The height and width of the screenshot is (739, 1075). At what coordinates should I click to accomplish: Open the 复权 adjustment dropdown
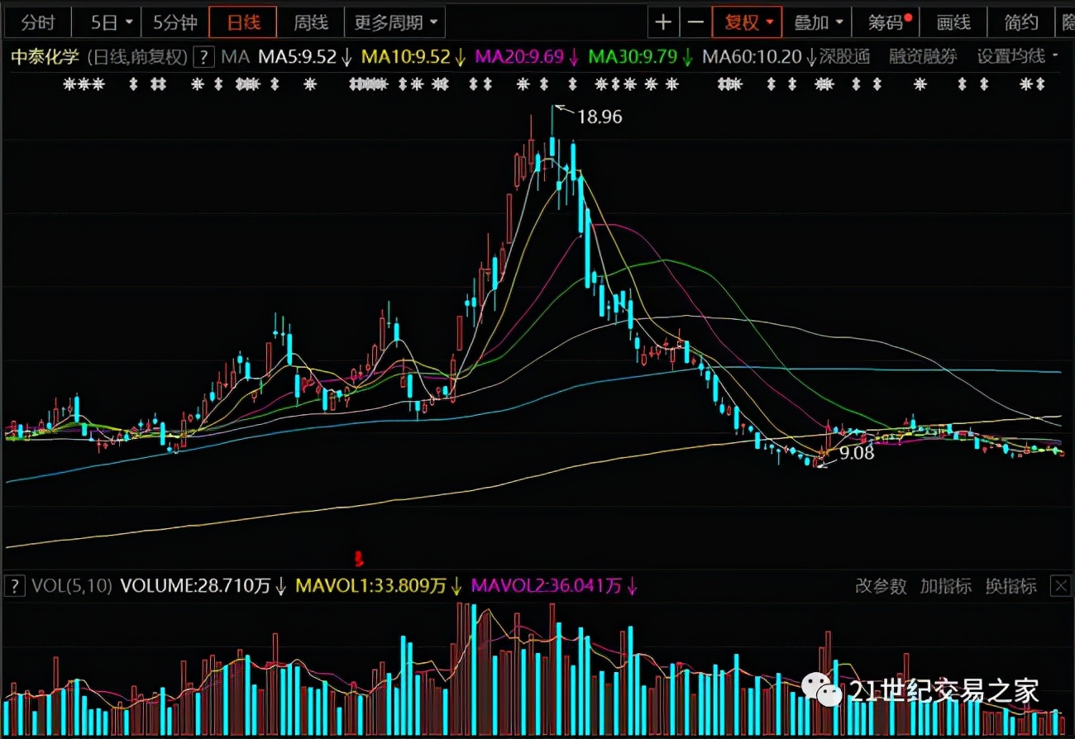(x=746, y=22)
